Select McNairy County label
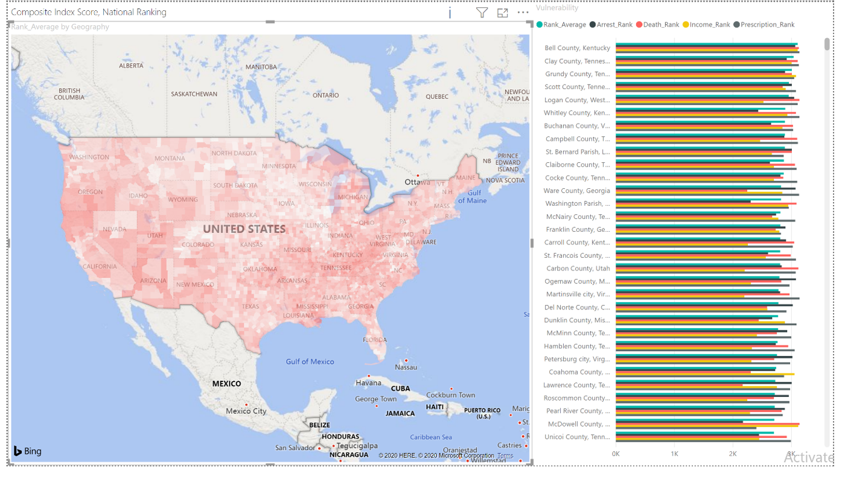The image size is (845, 479). click(578, 217)
